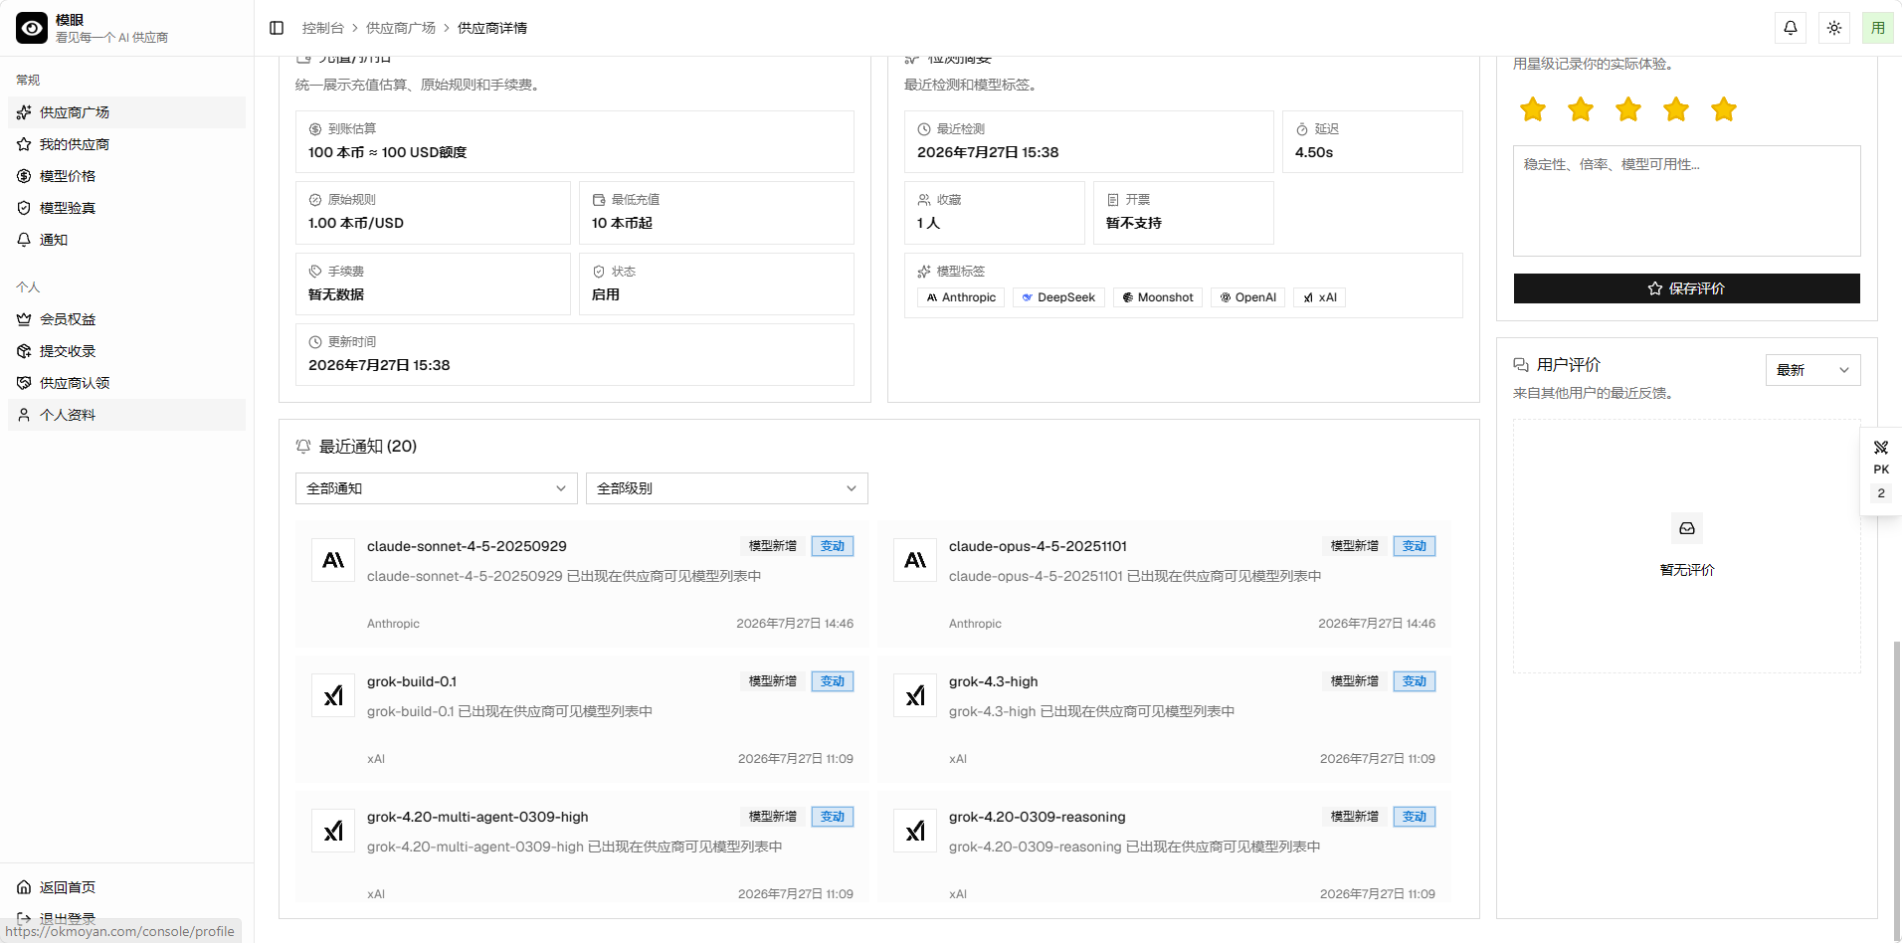Click the 模眼 eye logo
The width and height of the screenshot is (1902, 943).
[32, 28]
